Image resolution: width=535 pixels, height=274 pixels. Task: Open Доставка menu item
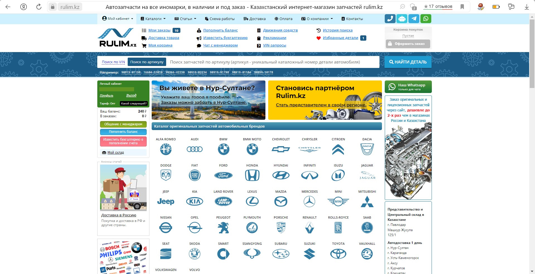(x=255, y=19)
